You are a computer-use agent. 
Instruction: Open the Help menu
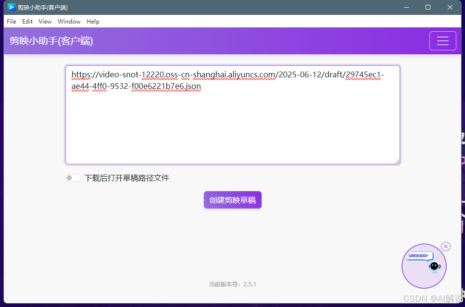tap(93, 21)
